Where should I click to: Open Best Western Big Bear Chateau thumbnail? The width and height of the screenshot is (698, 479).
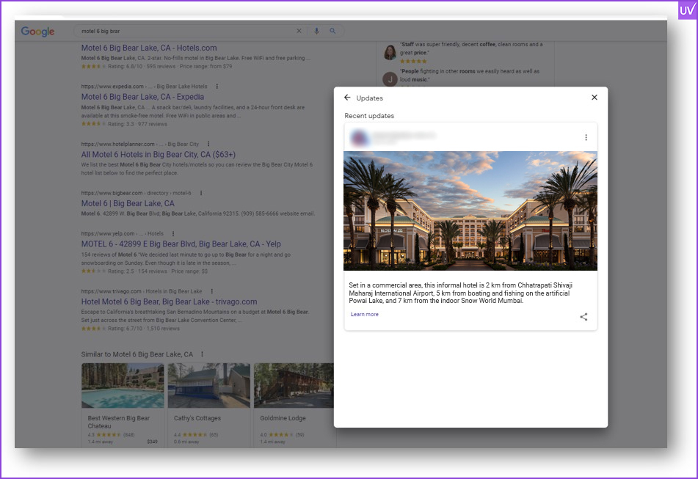123,386
